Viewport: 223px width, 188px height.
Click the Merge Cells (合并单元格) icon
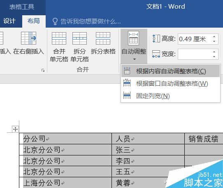coord(59,38)
